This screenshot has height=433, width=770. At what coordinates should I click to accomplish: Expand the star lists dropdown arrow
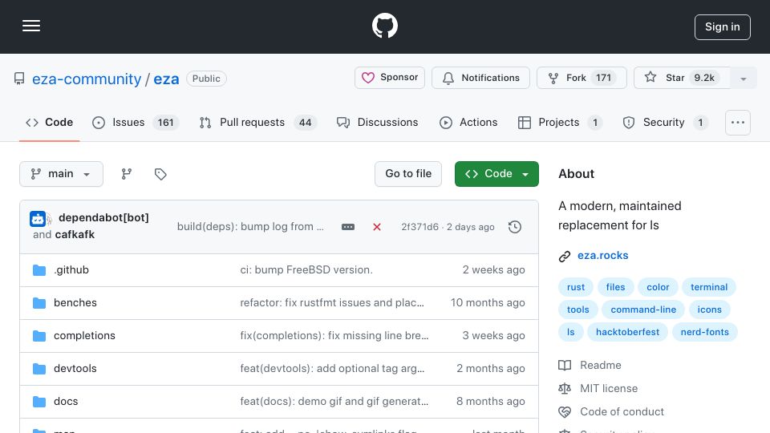point(743,79)
